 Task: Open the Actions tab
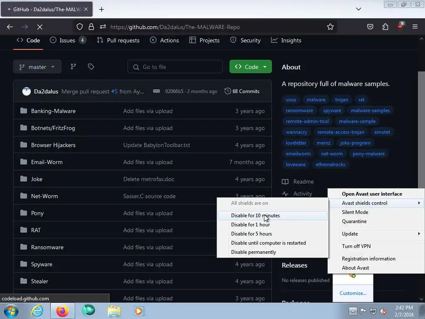click(x=164, y=40)
